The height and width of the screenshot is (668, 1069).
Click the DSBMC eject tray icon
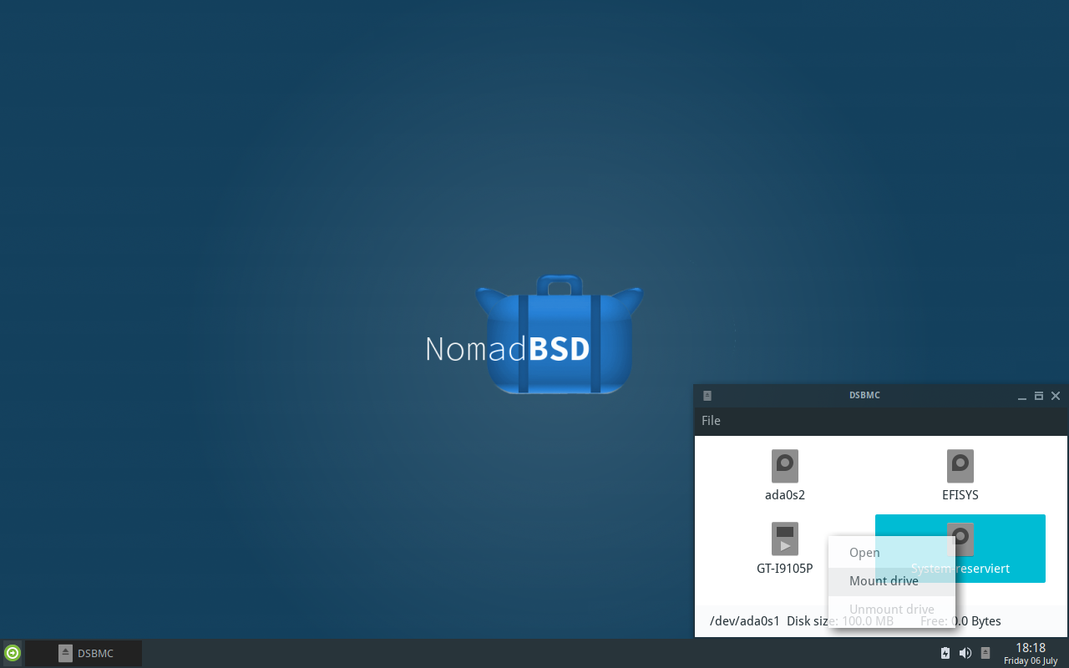coord(985,653)
